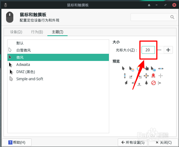This screenshot has height=147, width=179.
Task: Click the crosshair preview cursor
Action: [160, 76]
